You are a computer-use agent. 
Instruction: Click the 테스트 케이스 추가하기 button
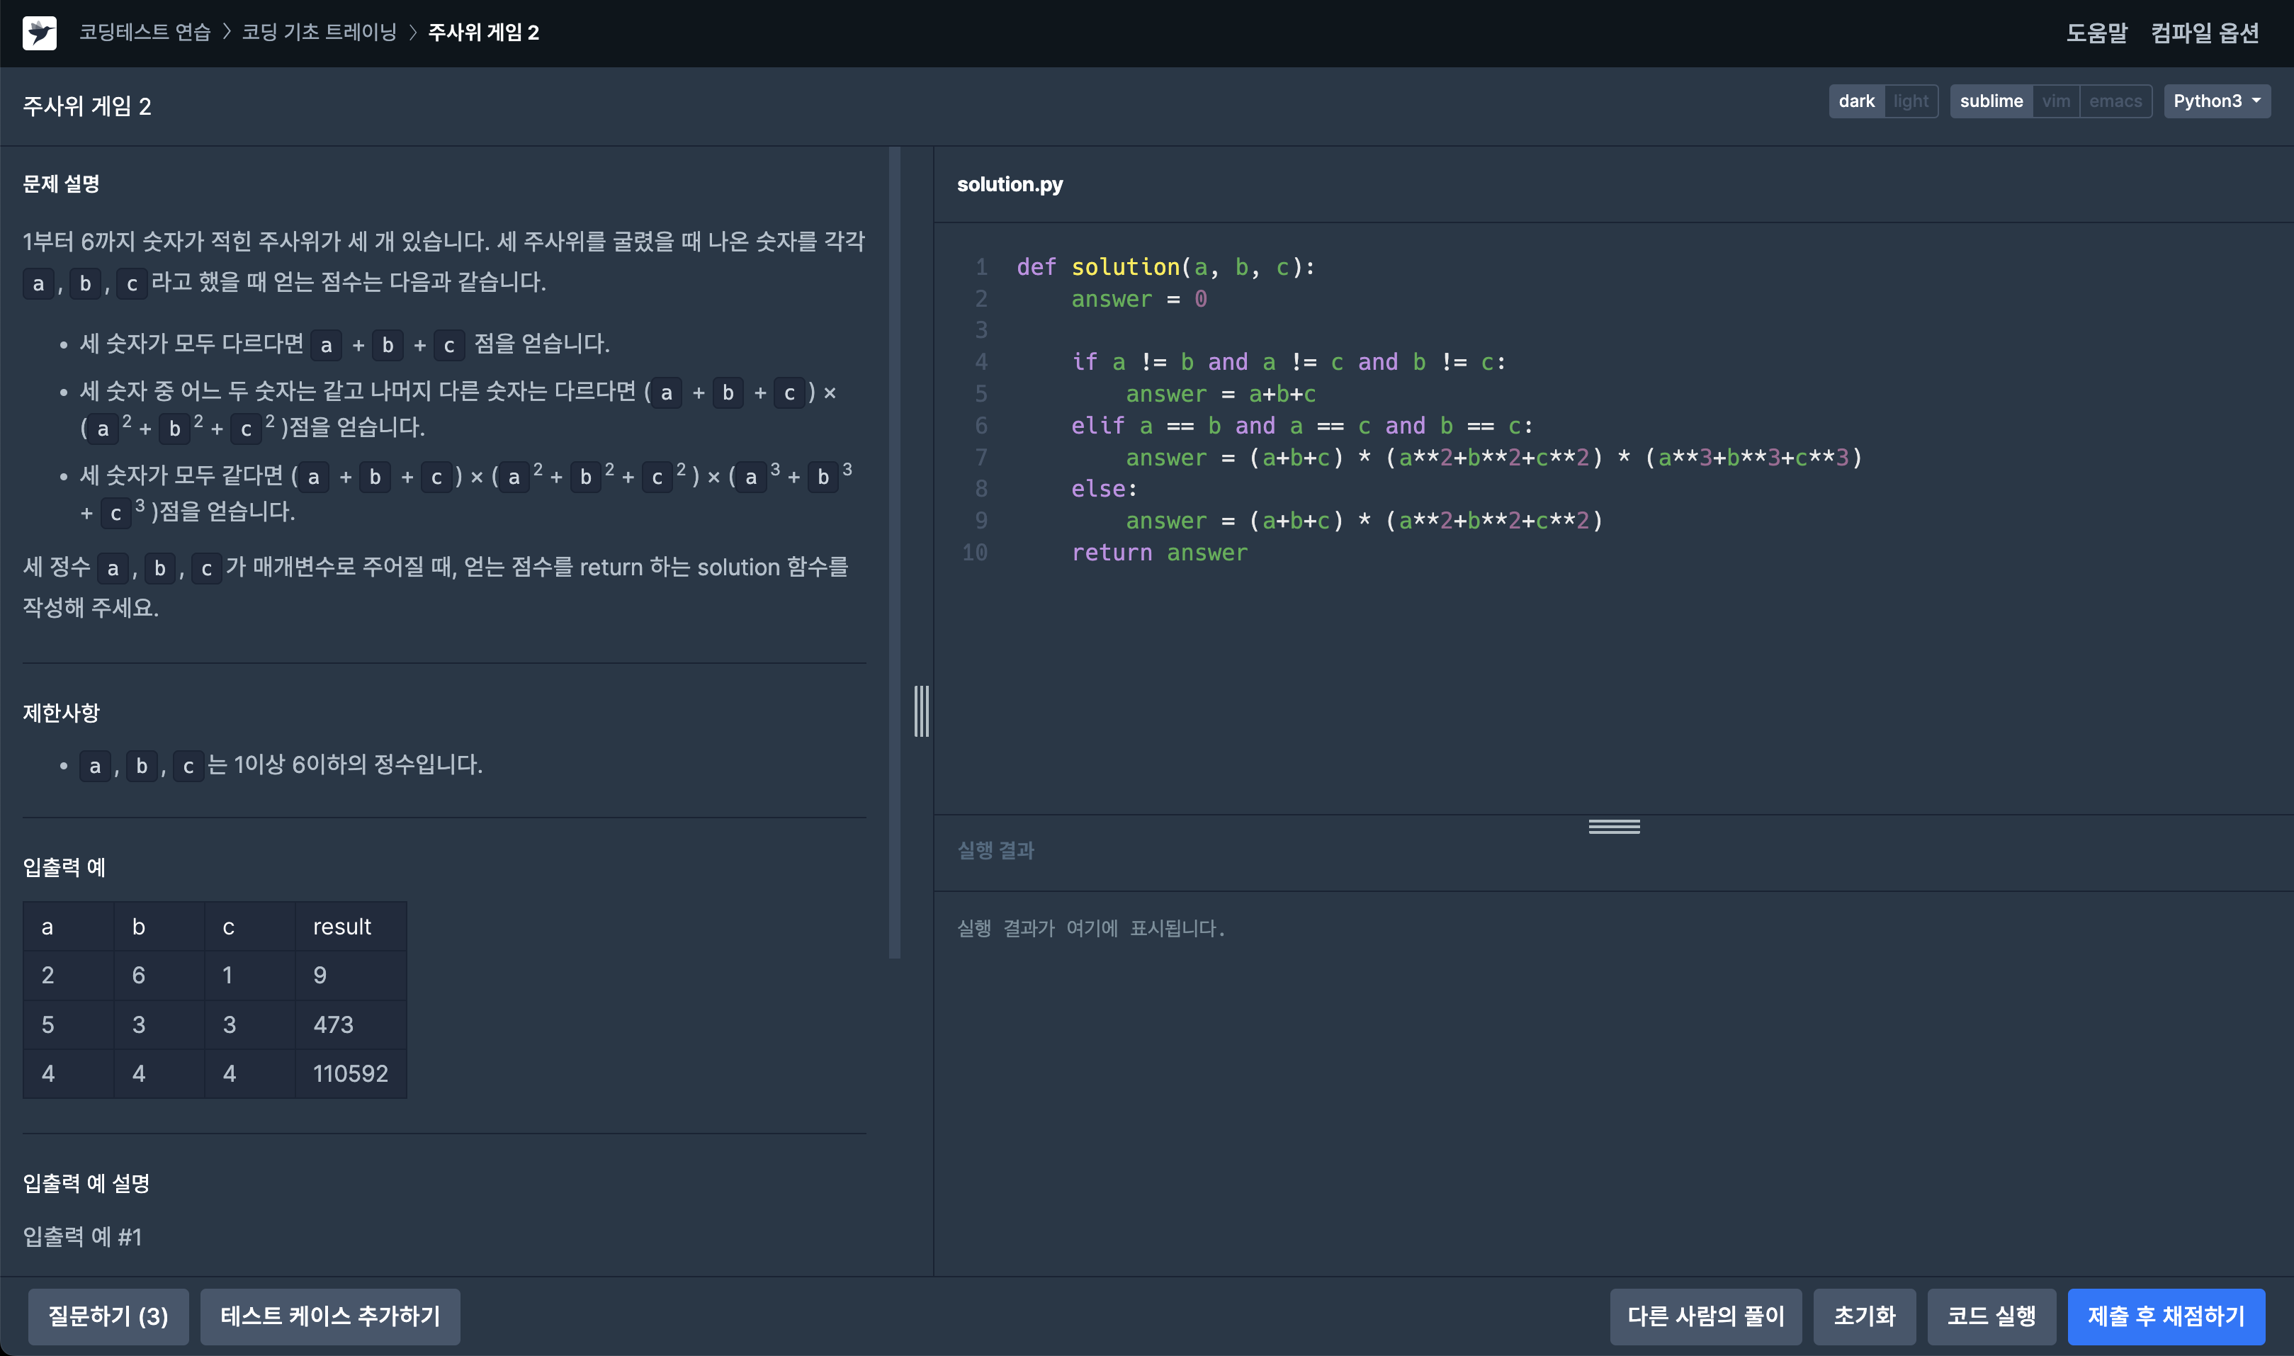(x=330, y=1316)
